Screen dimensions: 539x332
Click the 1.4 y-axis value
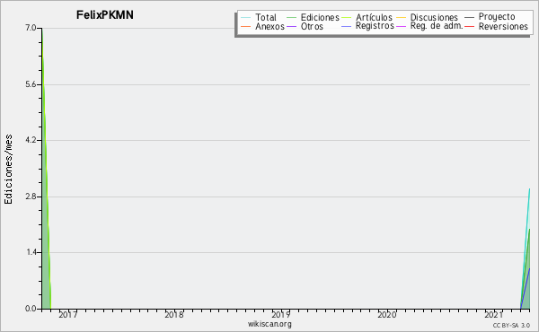point(31,253)
